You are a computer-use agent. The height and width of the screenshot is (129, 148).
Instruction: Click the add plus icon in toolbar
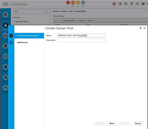55,21
